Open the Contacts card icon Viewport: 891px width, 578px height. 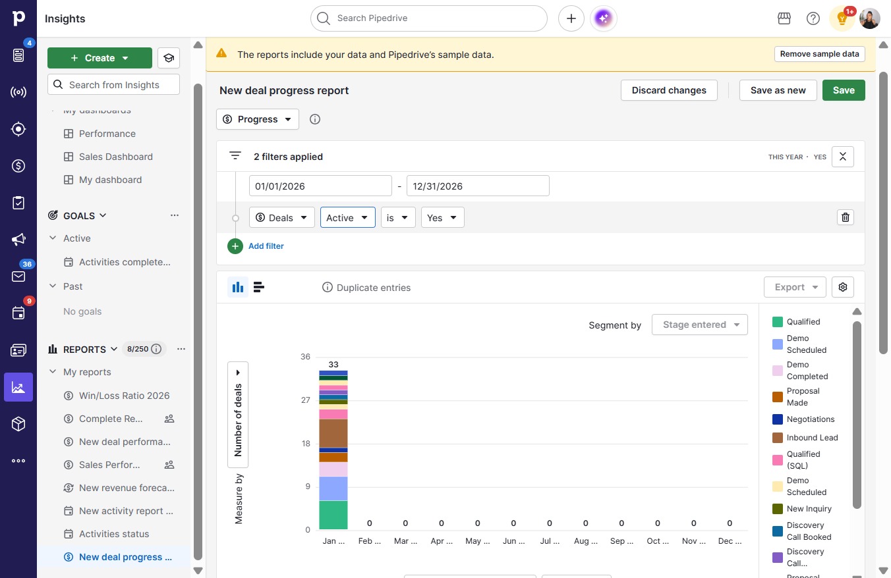(x=18, y=350)
